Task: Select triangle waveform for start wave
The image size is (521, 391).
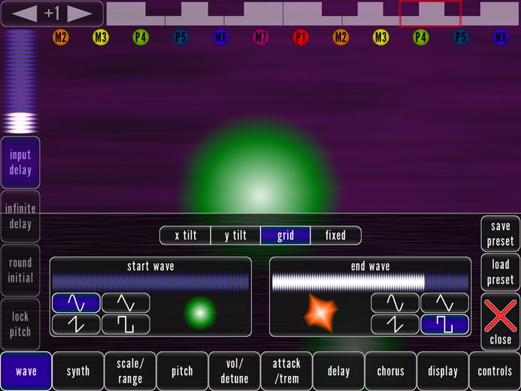Action: [x=126, y=303]
